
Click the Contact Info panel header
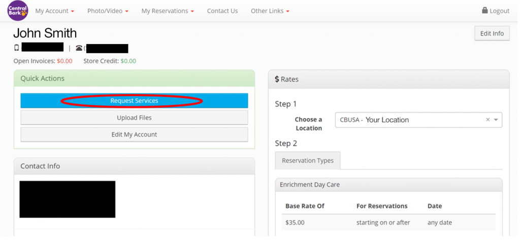tap(134, 166)
